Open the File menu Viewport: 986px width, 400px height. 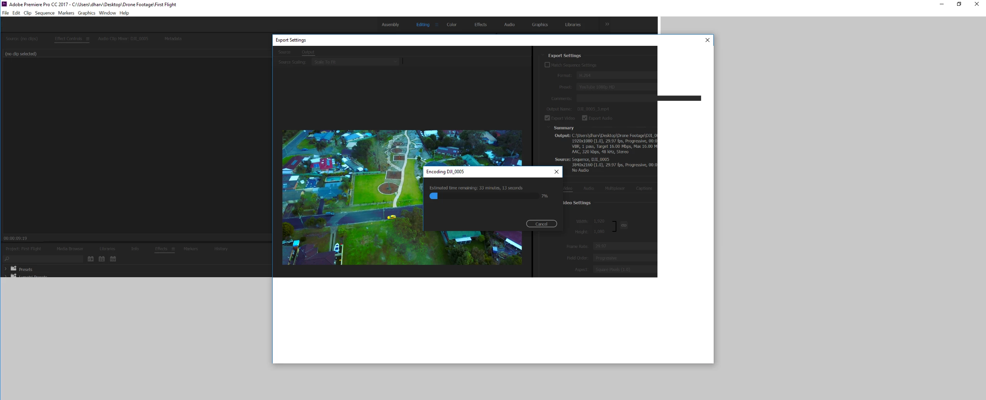pos(5,13)
